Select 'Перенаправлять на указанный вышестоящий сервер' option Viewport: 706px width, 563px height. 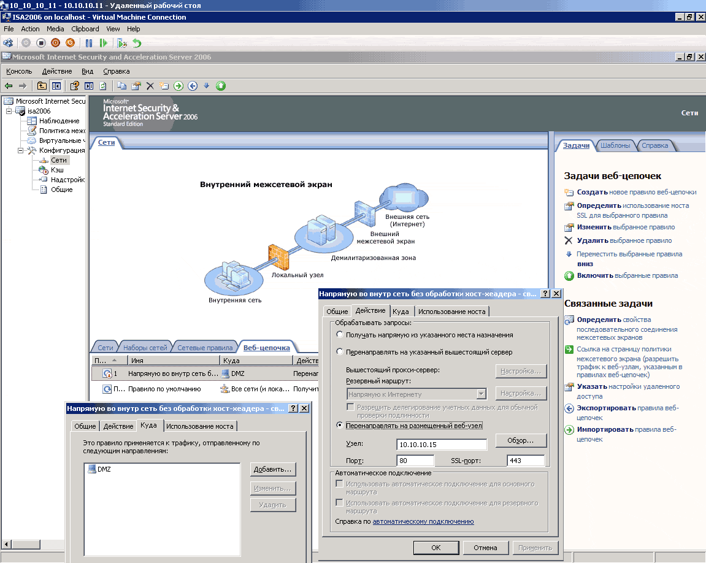coord(340,351)
